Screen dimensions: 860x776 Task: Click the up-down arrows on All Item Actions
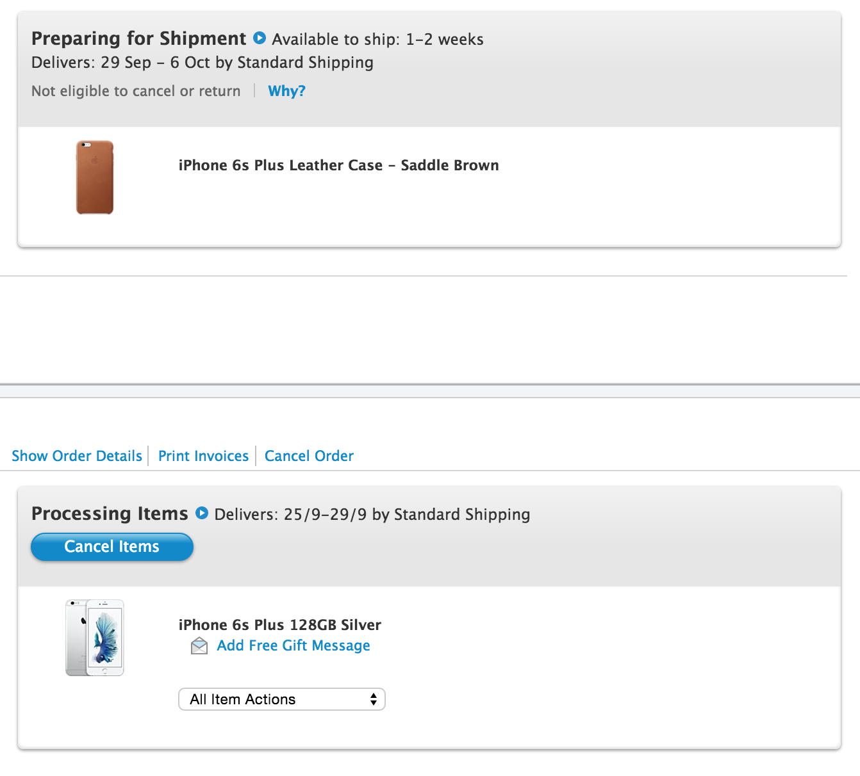(x=374, y=699)
